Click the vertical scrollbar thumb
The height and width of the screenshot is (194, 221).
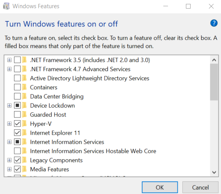tap(214, 82)
